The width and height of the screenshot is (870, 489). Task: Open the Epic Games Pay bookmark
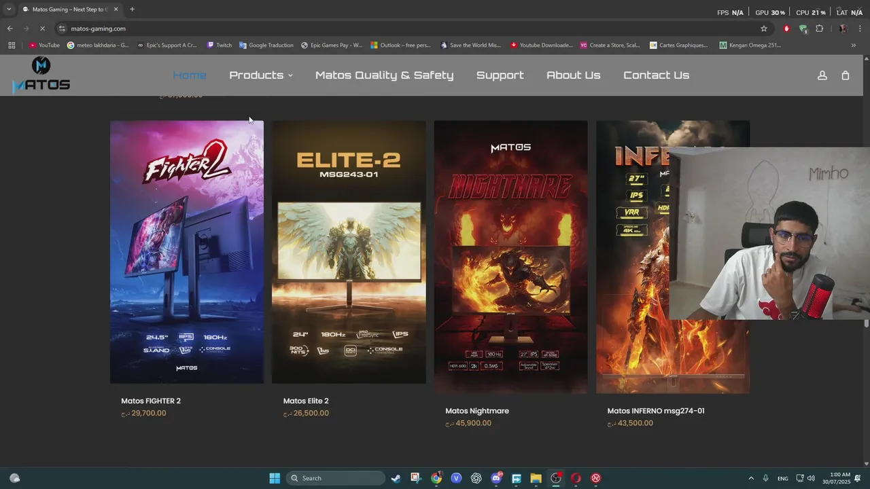click(x=332, y=46)
